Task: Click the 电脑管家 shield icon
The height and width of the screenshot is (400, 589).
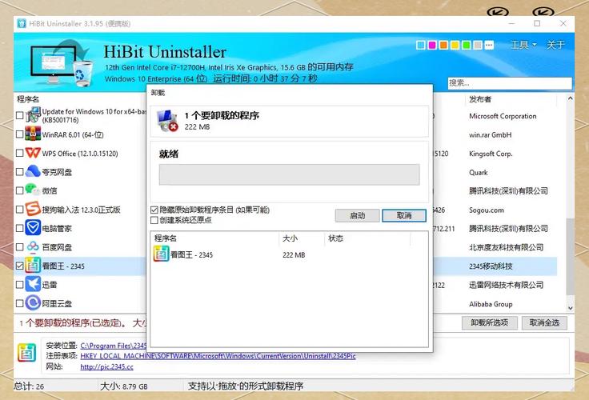Action: coord(33,228)
